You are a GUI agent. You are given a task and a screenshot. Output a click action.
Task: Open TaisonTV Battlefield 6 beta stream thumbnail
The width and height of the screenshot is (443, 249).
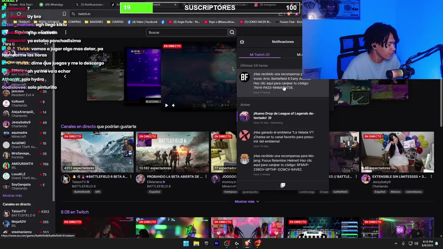(97, 152)
